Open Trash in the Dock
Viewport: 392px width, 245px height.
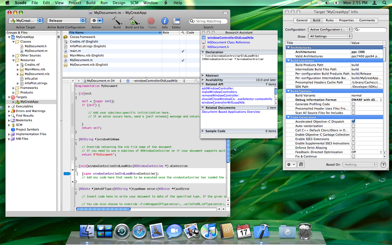(305, 231)
